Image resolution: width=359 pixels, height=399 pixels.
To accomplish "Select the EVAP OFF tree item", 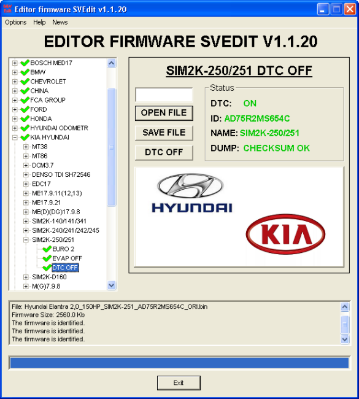I will (67, 258).
